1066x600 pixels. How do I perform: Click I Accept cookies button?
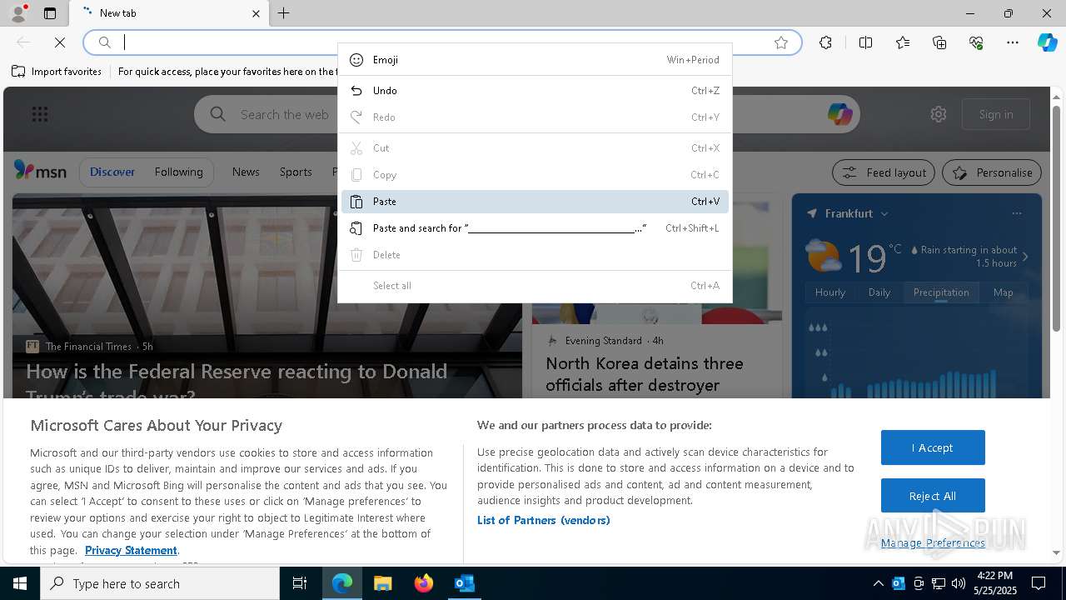(933, 447)
